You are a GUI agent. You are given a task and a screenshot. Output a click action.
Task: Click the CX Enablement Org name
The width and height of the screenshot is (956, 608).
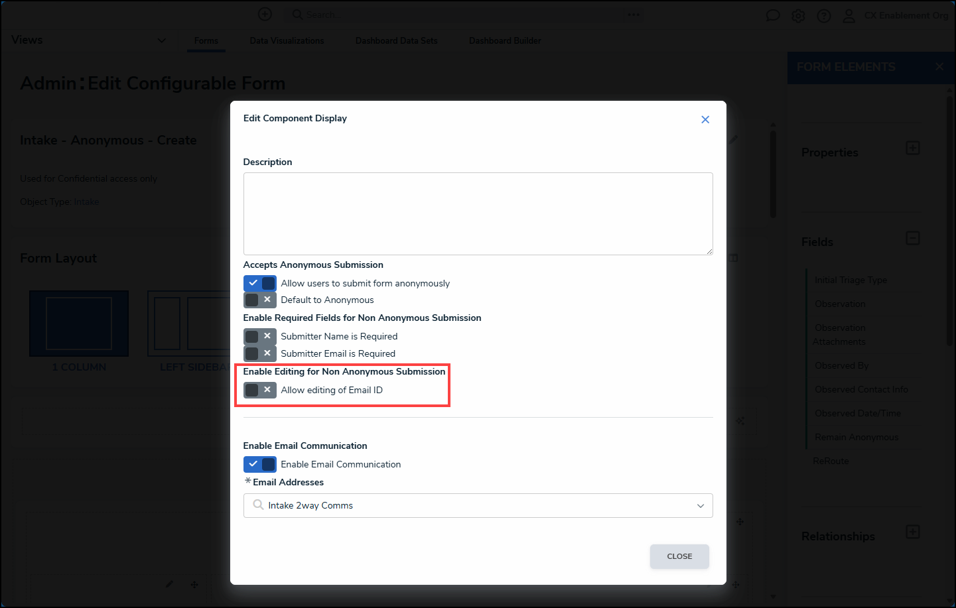(x=906, y=15)
